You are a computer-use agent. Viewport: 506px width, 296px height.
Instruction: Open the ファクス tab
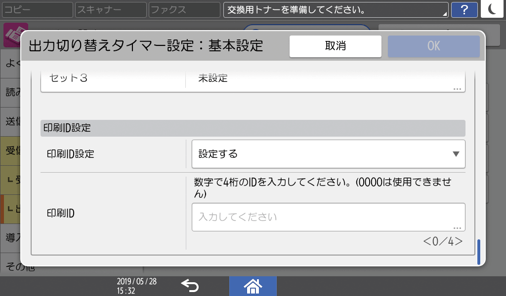click(x=183, y=9)
